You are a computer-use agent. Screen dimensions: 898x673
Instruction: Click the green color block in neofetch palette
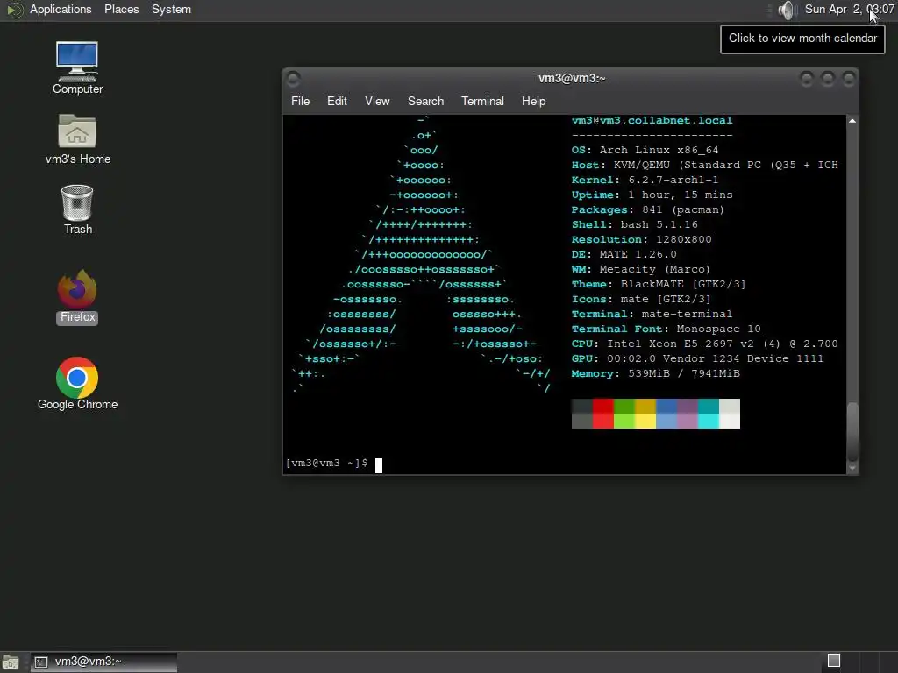624,414
